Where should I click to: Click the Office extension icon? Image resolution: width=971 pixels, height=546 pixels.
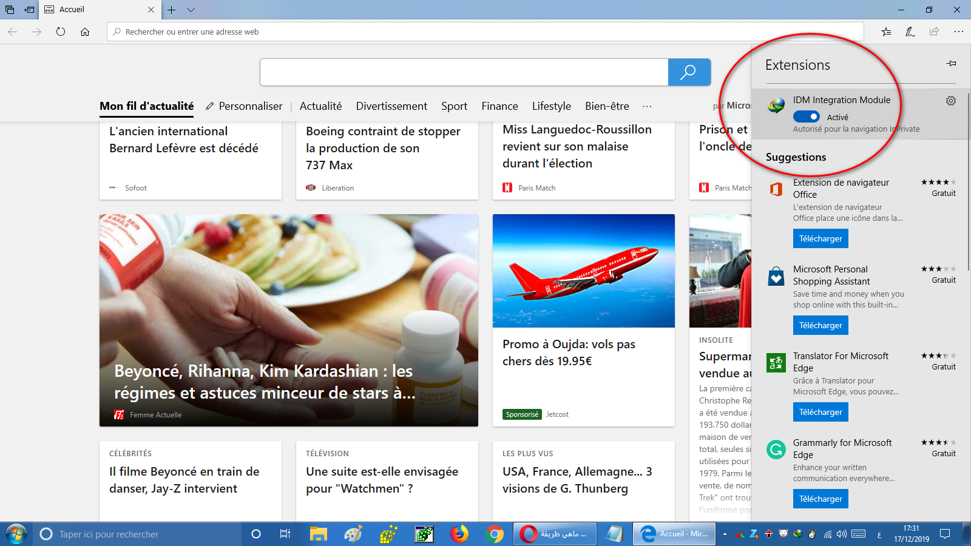[776, 189]
